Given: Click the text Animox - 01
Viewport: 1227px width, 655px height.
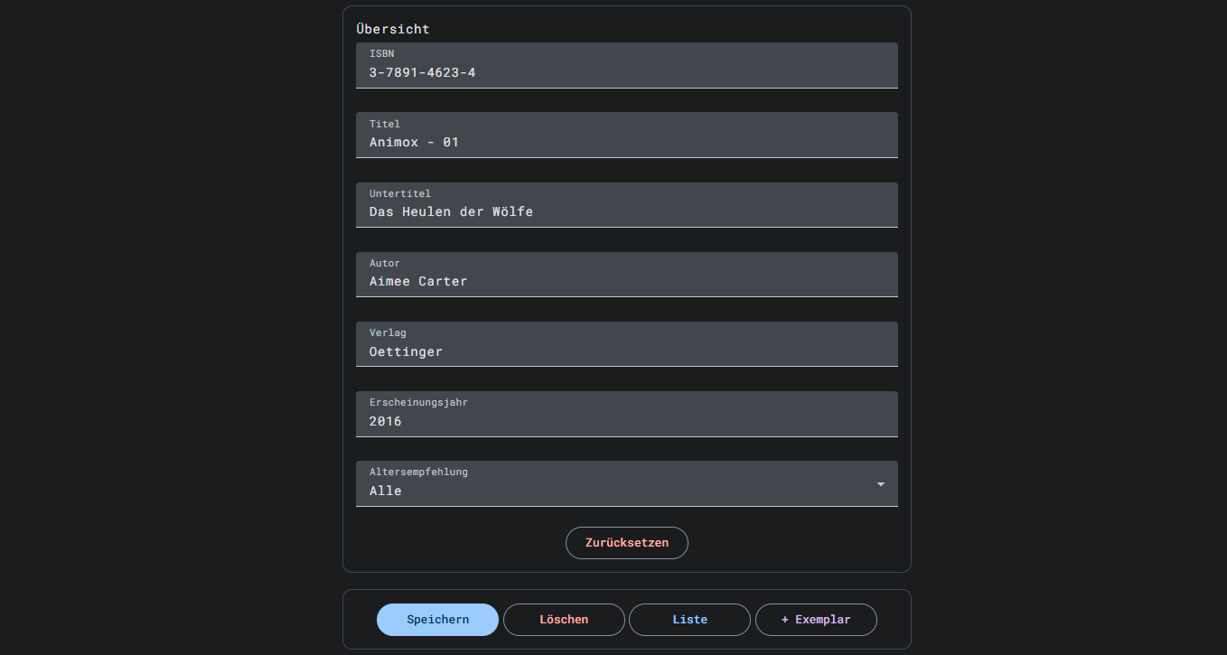Looking at the screenshot, I should (x=414, y=142).
